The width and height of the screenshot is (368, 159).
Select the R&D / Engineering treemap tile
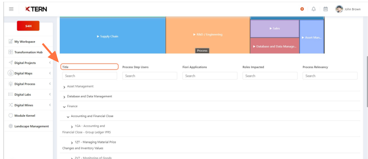point(208,35)
